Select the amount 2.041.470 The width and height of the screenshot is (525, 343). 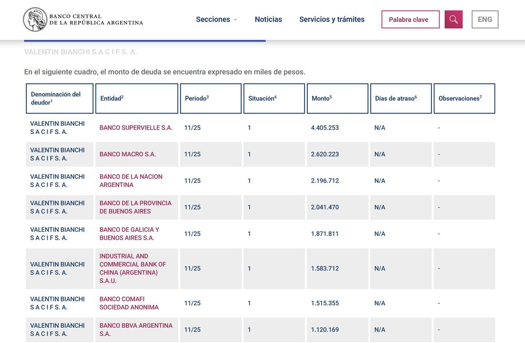point(325,207)
